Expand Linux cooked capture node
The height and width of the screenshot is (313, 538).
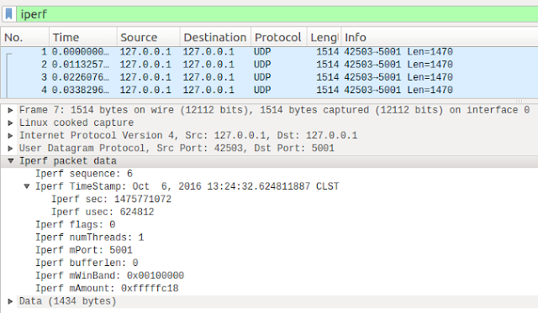click(x=11, y=123)
